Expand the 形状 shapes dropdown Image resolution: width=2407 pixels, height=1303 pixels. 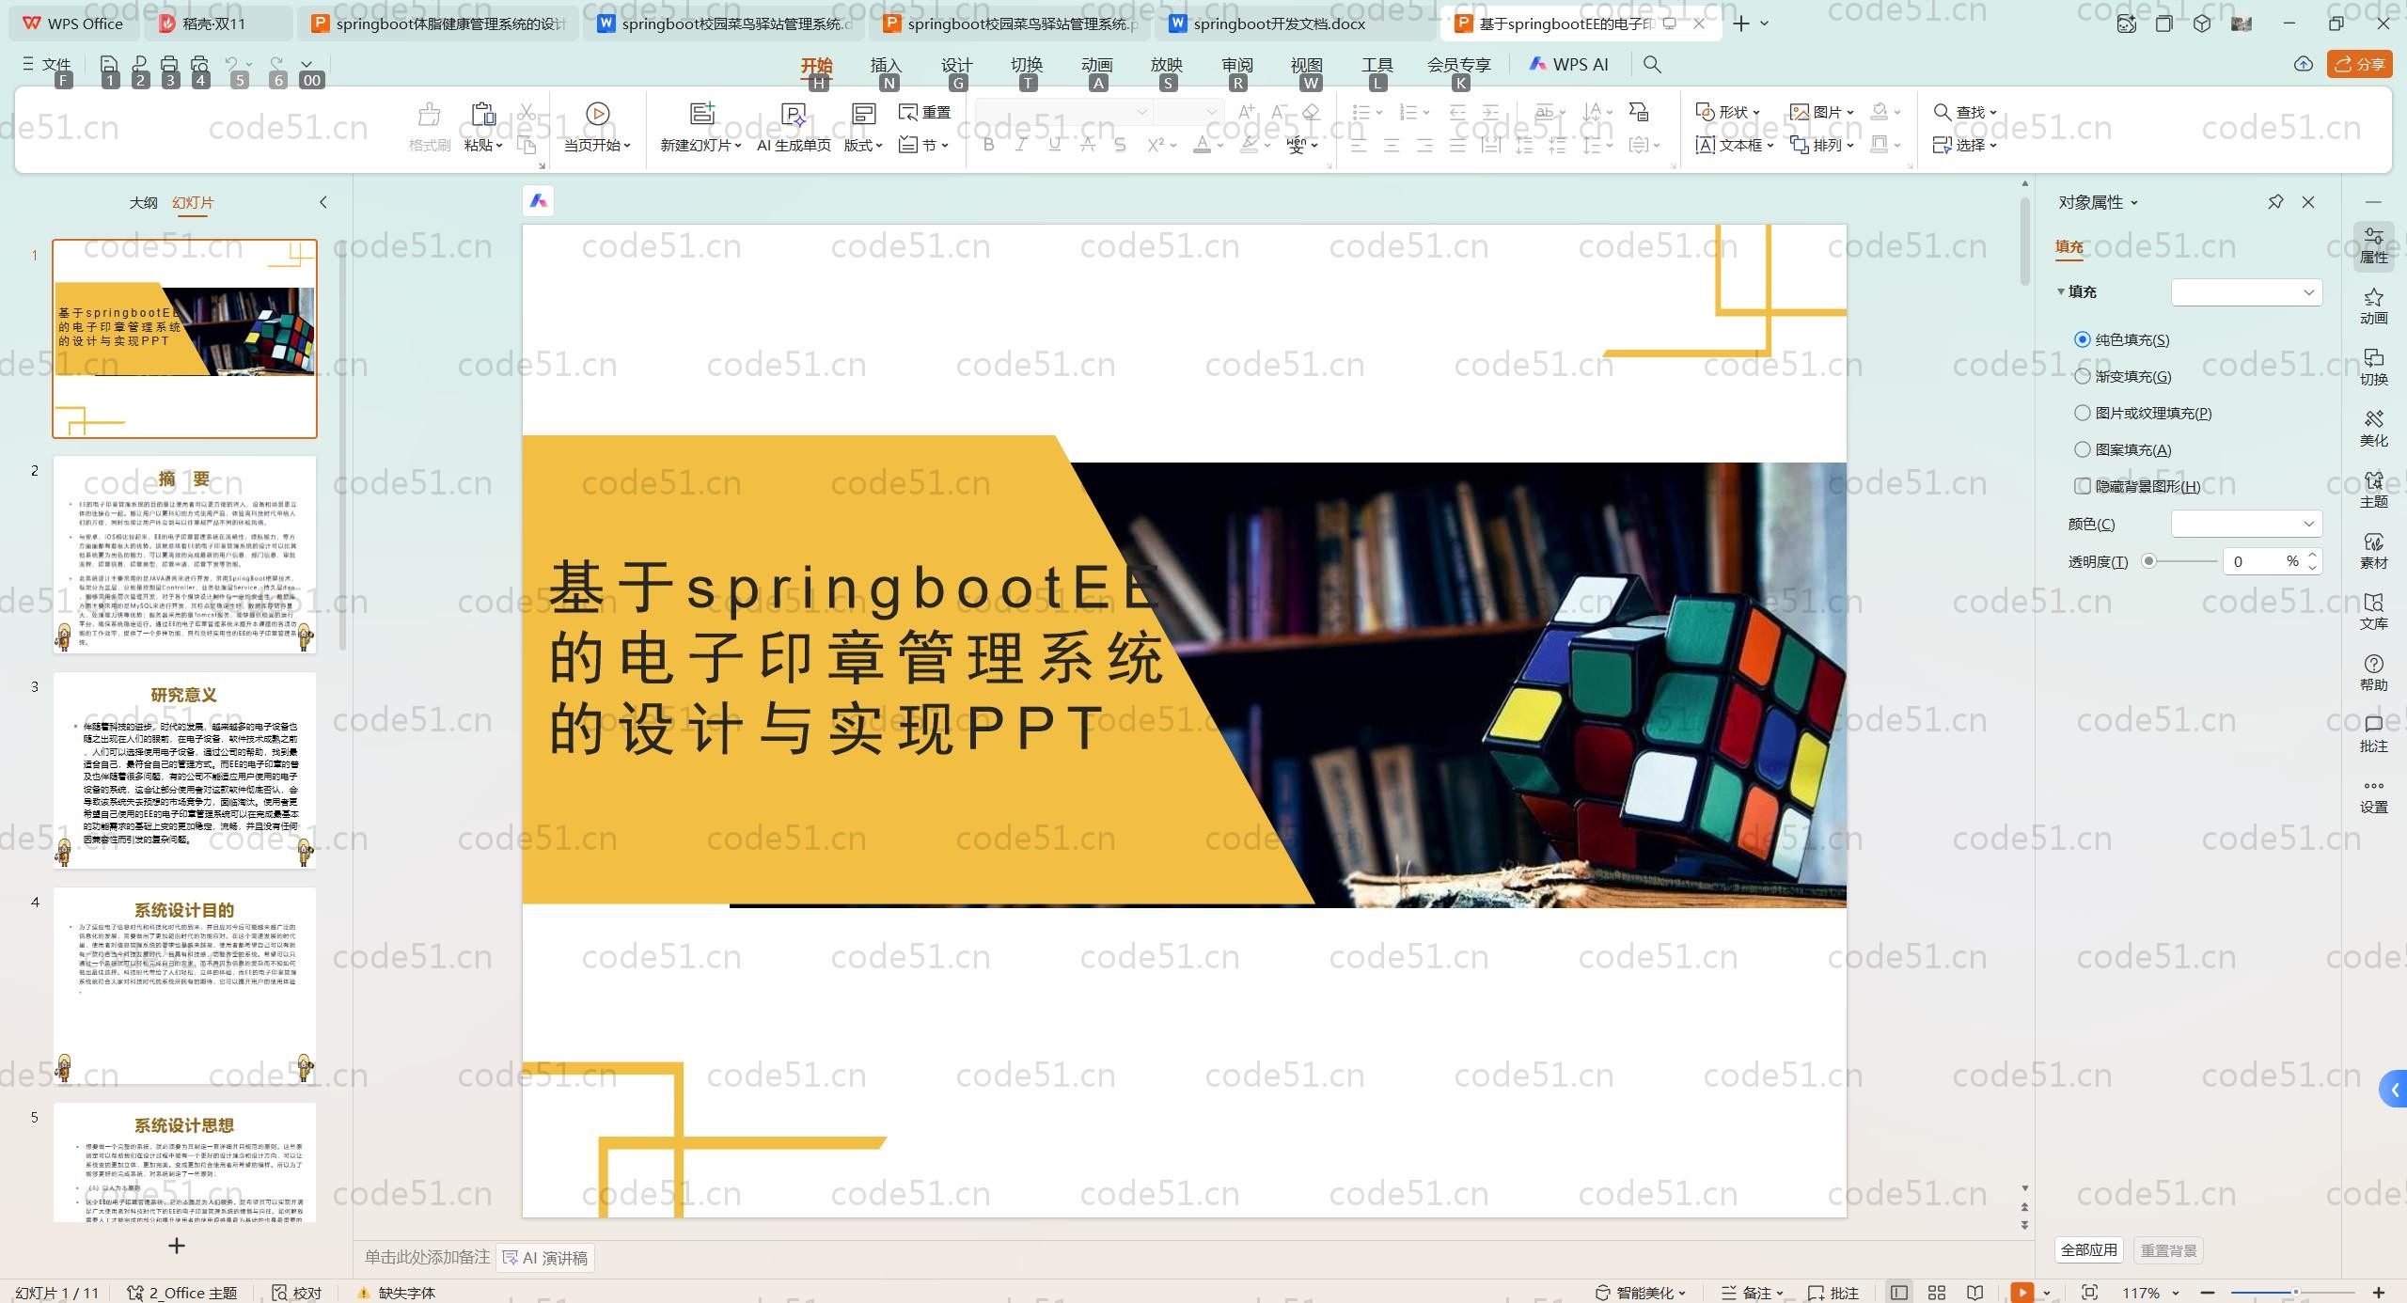(1756, 113)
